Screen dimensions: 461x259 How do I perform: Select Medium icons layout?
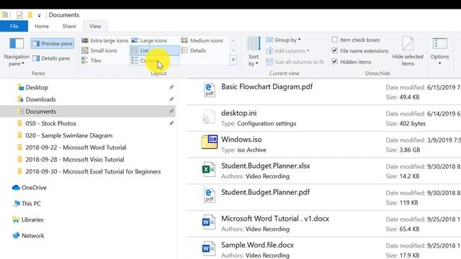(202, 40)
